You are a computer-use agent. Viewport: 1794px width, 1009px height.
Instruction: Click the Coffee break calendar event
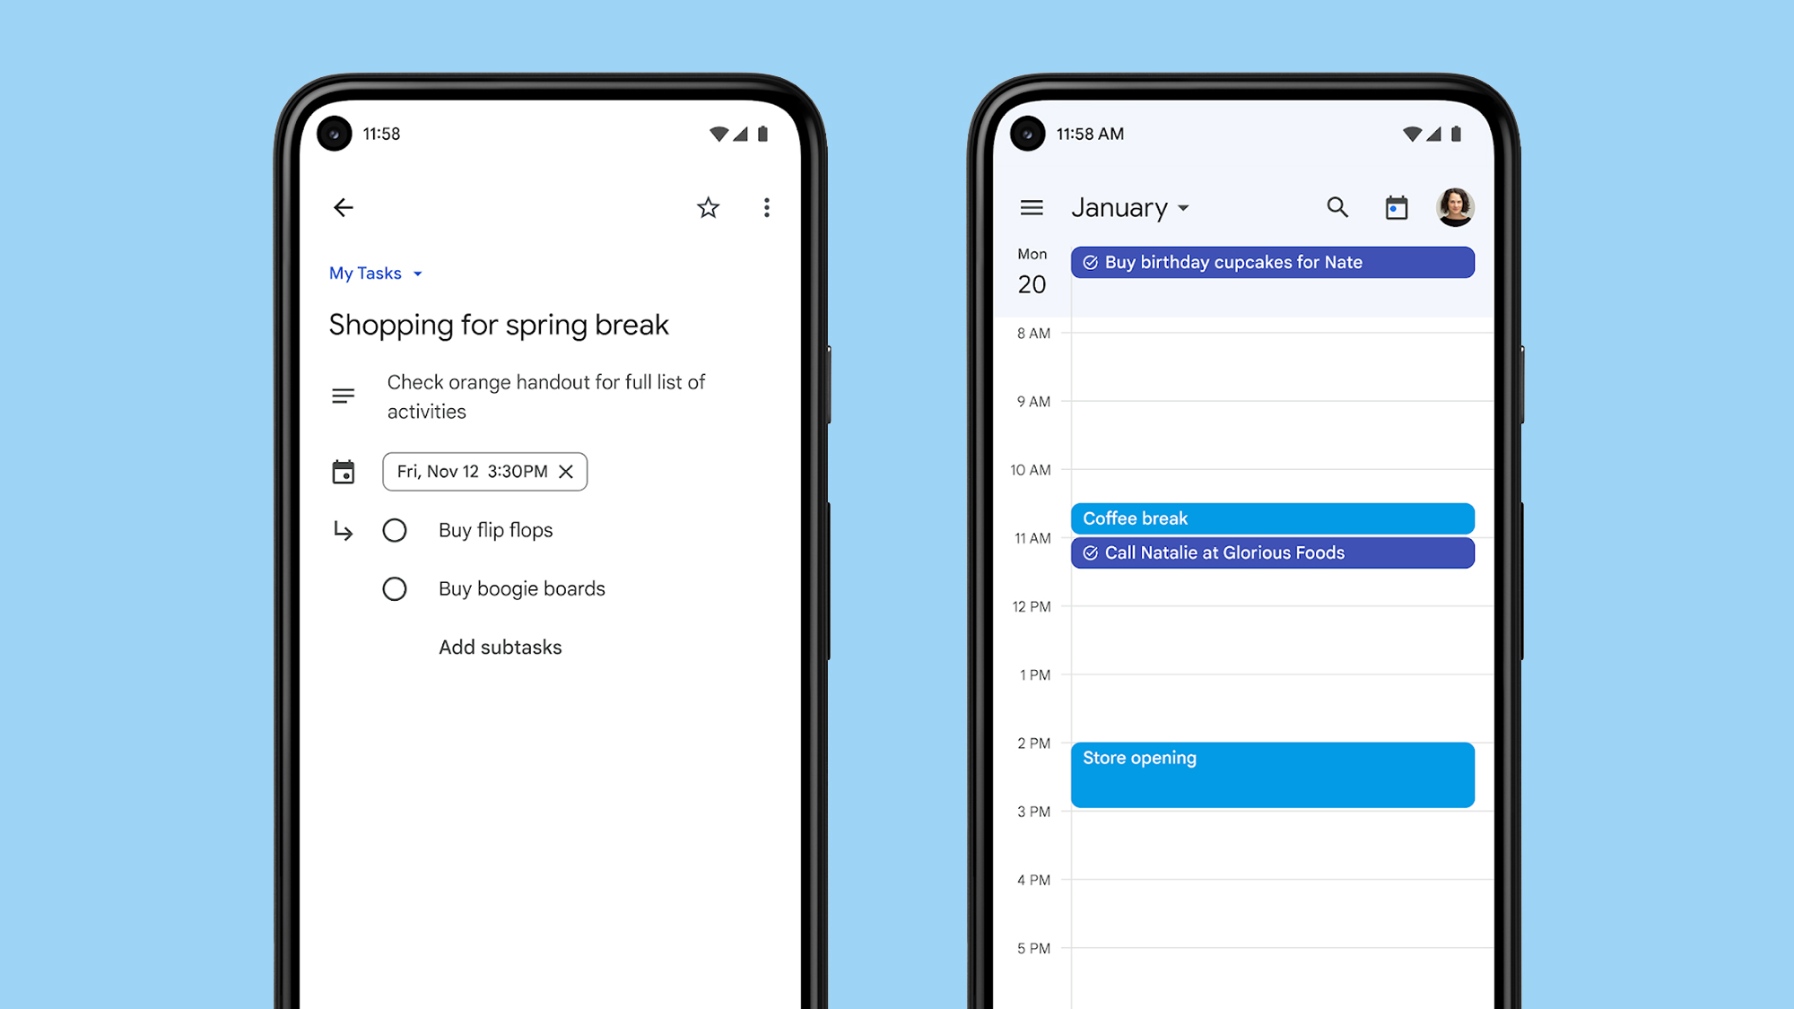coord(1272,518)
